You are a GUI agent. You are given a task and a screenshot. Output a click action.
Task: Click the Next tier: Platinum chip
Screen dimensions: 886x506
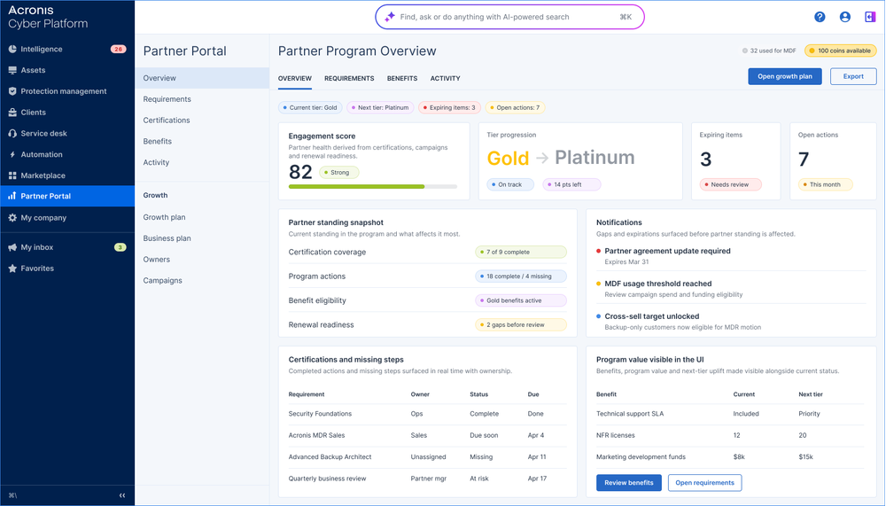(380, 107)
